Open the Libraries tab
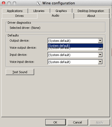Viewport: 112px width, 127px height. 39,11
